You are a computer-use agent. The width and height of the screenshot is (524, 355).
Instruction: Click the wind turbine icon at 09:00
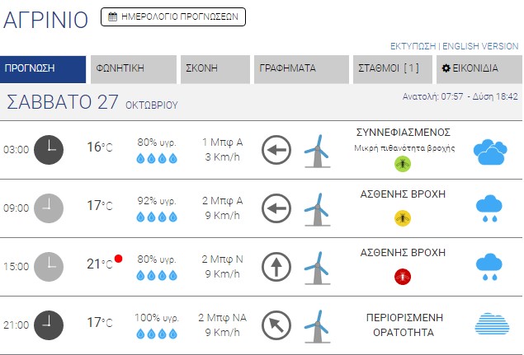coord(315,208)
